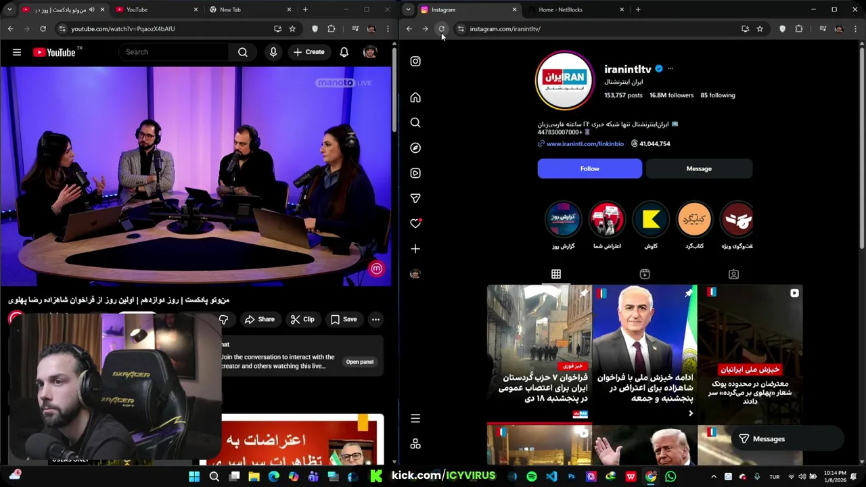Share the YouTube video
The height and width of the screenshot is (487, 866).
[260, 319]
